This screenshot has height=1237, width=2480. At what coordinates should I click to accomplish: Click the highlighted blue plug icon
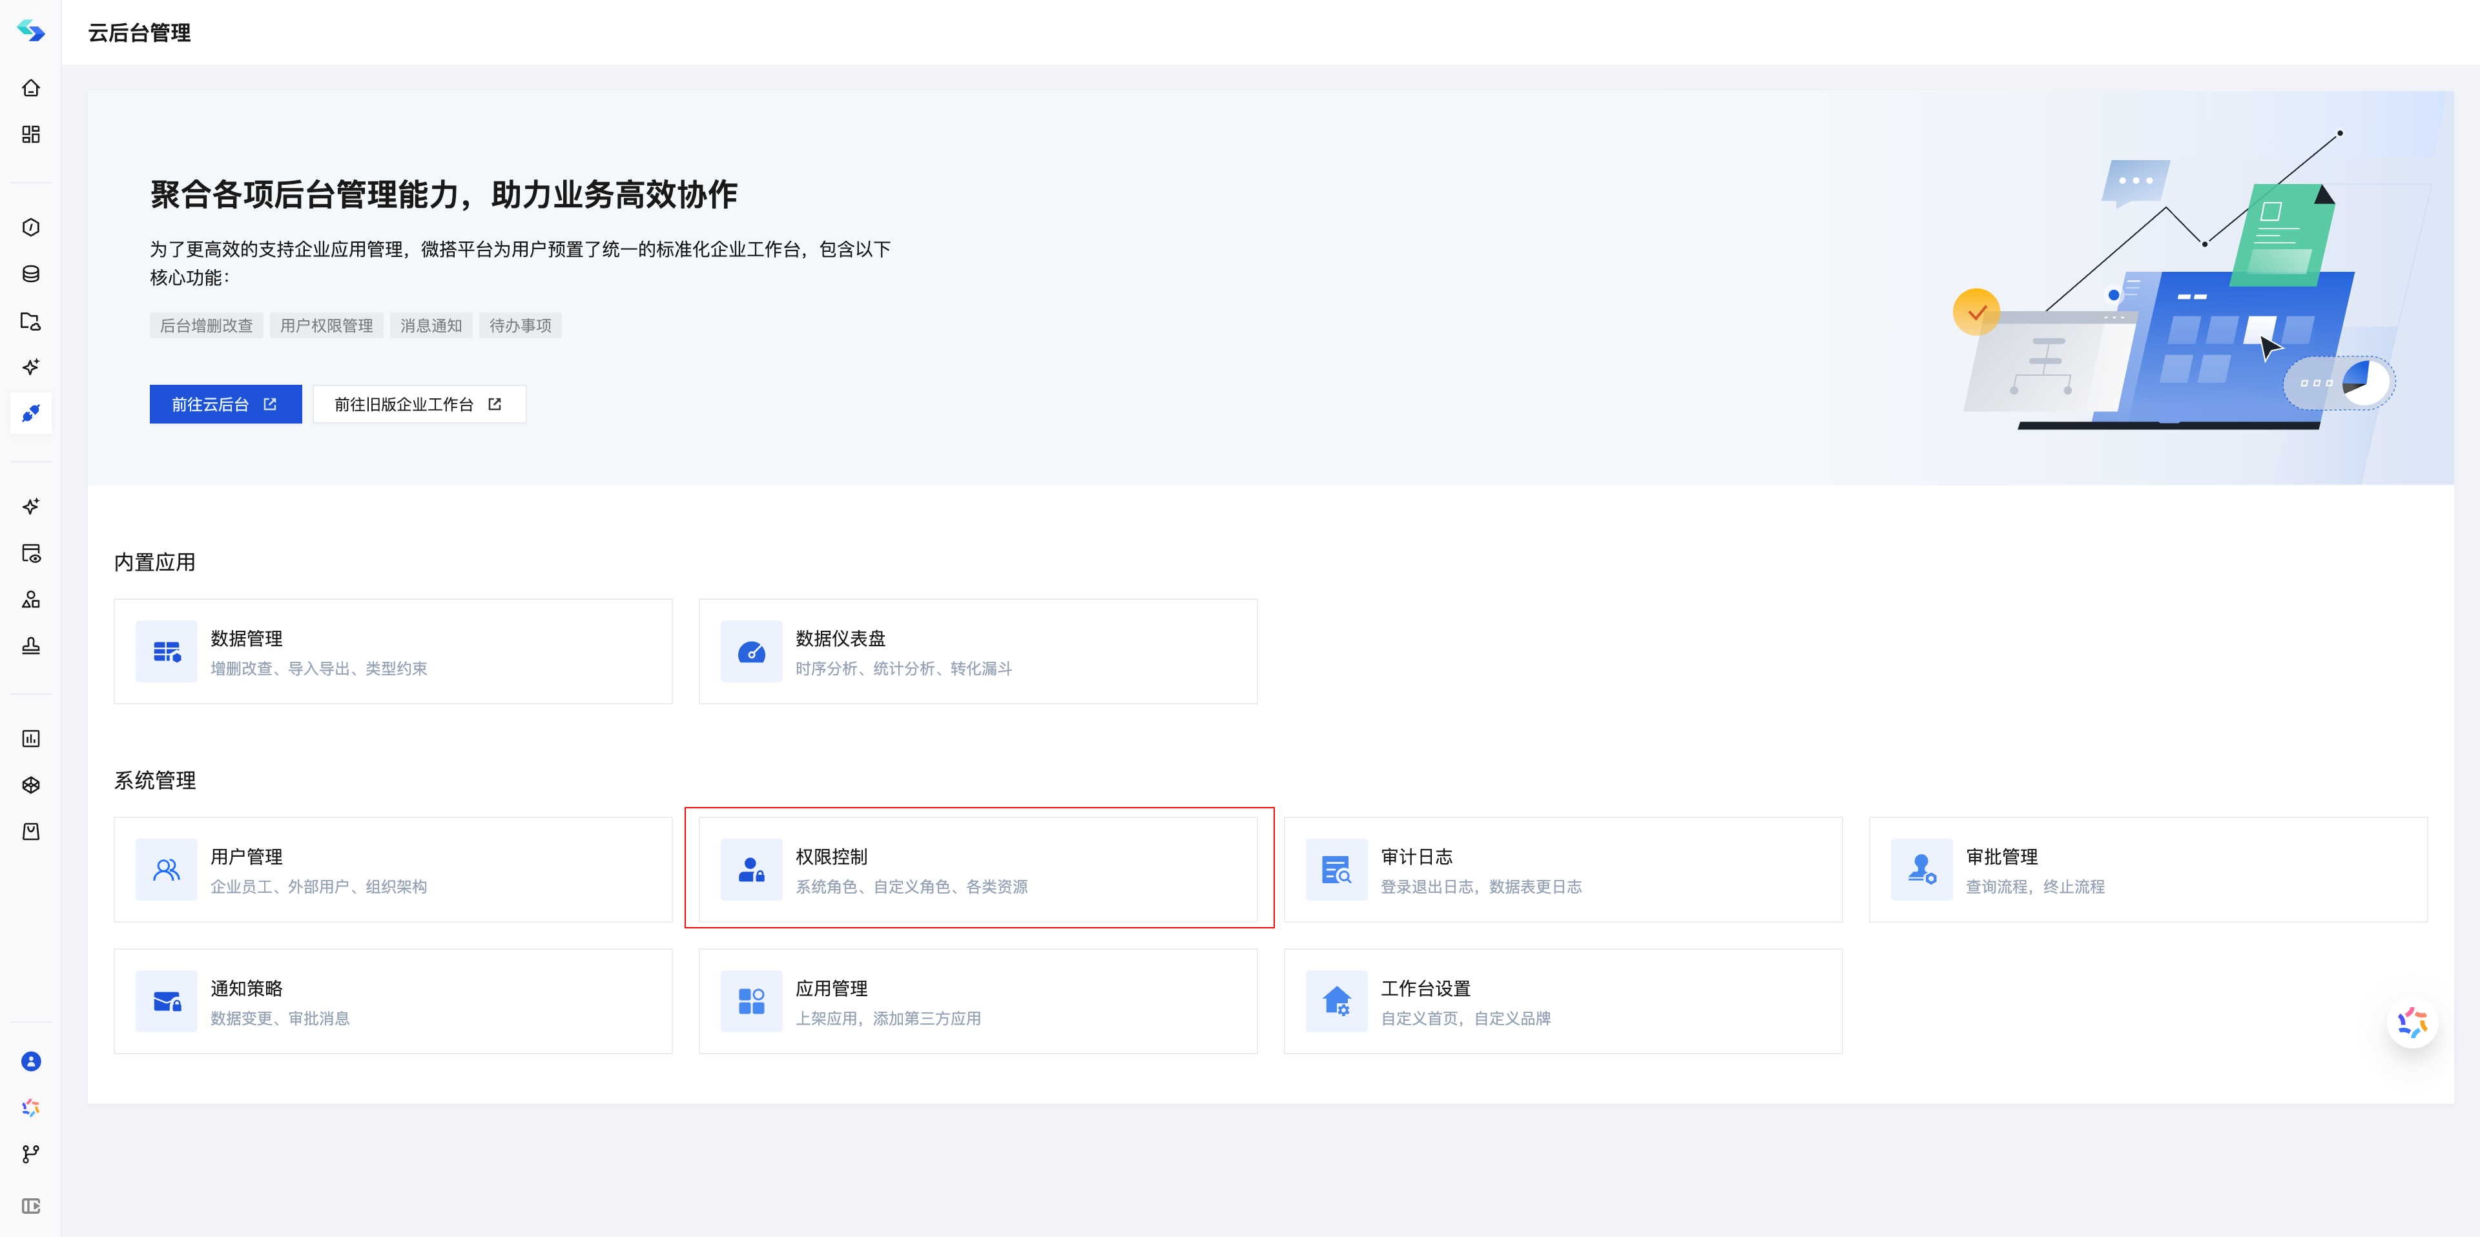tap(31, 413)
